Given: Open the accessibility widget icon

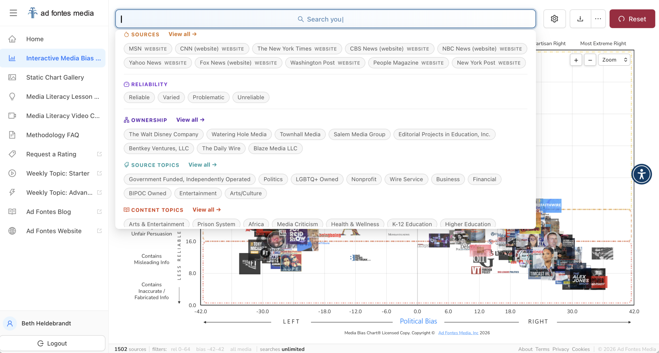Looking at the screenshot, I should 641,174.
